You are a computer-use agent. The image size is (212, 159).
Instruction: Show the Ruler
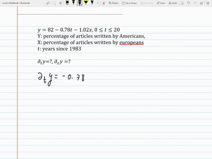click(161, 3)
